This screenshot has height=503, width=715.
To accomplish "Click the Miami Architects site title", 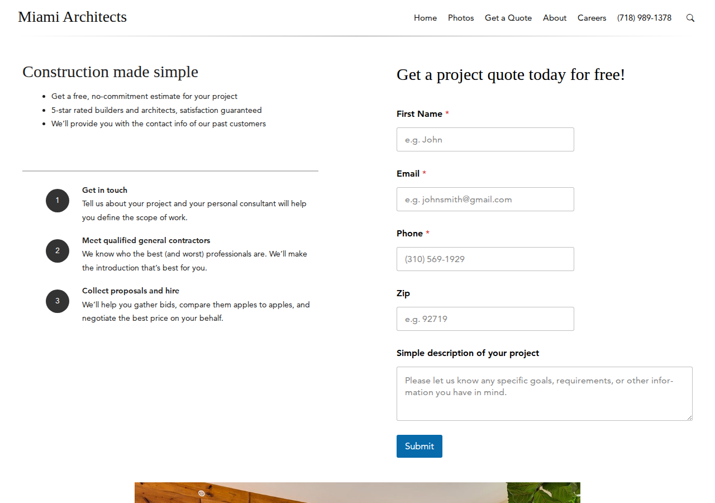I will [x=73, y=17].
